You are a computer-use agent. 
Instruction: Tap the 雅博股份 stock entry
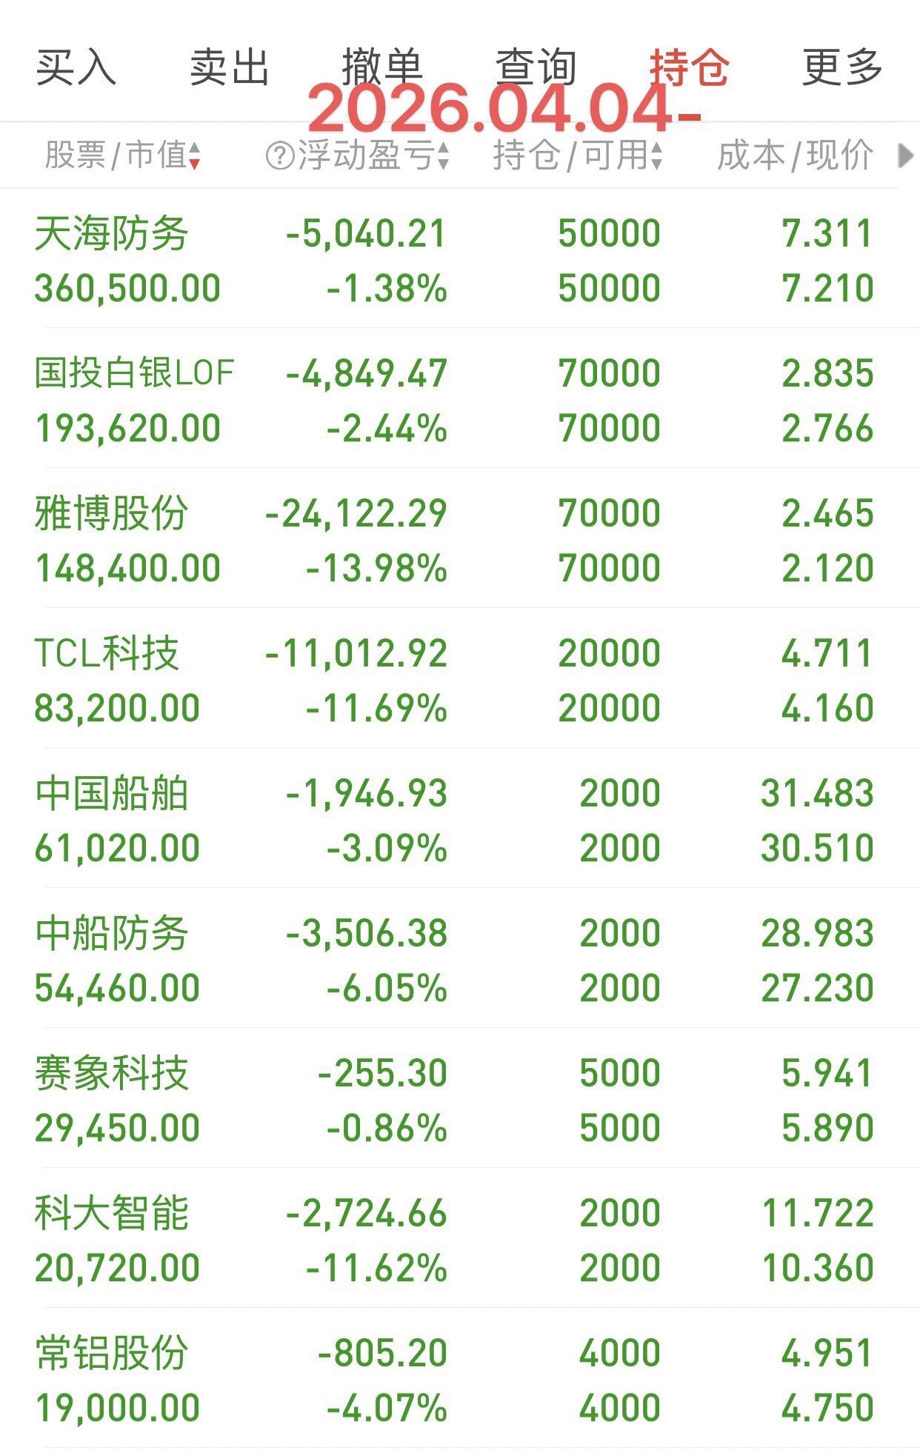460,538
